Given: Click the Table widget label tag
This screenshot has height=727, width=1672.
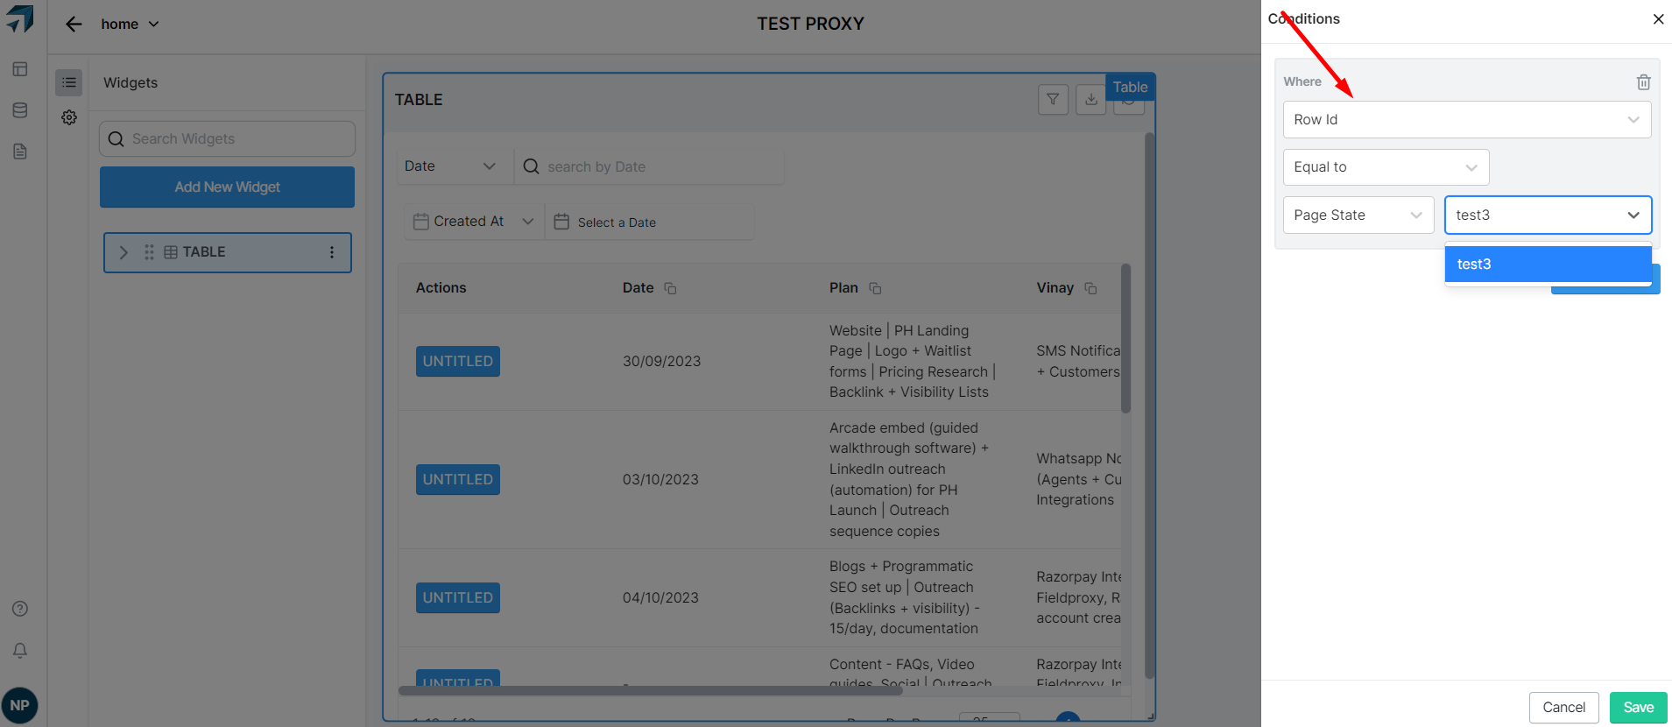Looking at the screenshot, I should (1130, 87).
